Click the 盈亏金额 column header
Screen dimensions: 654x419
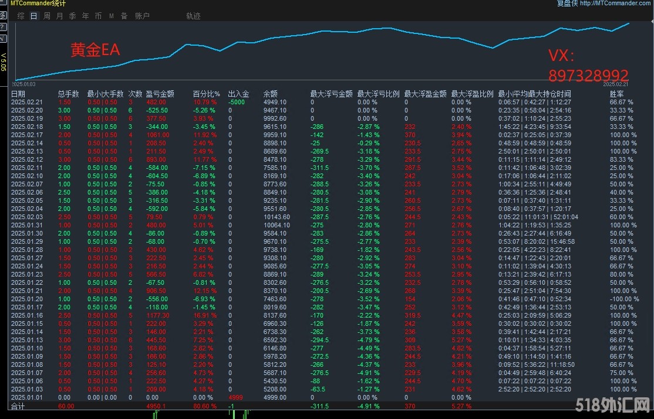[x=160, y=94]
